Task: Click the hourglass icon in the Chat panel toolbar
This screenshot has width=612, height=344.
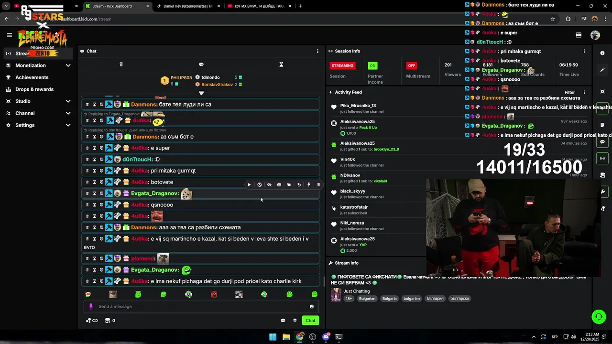Action: click(281, 64)
